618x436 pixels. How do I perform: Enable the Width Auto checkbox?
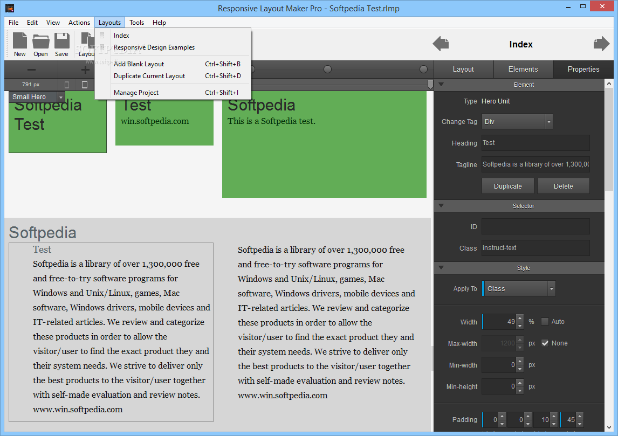pyautogui.click(x=545, y=322)
